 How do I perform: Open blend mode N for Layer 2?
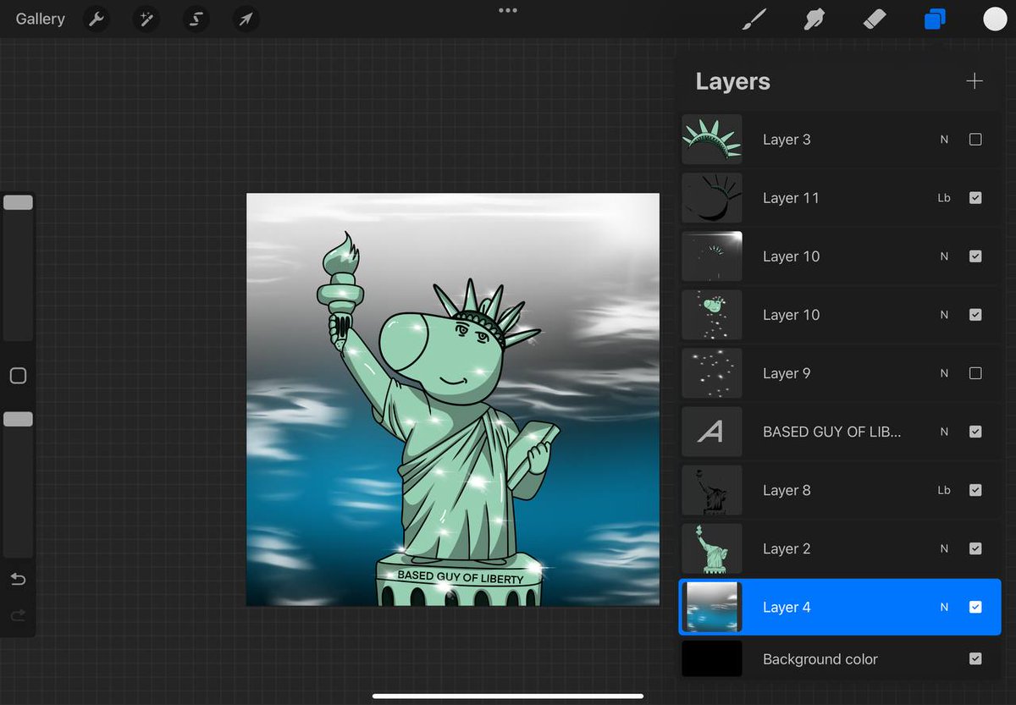944,548
